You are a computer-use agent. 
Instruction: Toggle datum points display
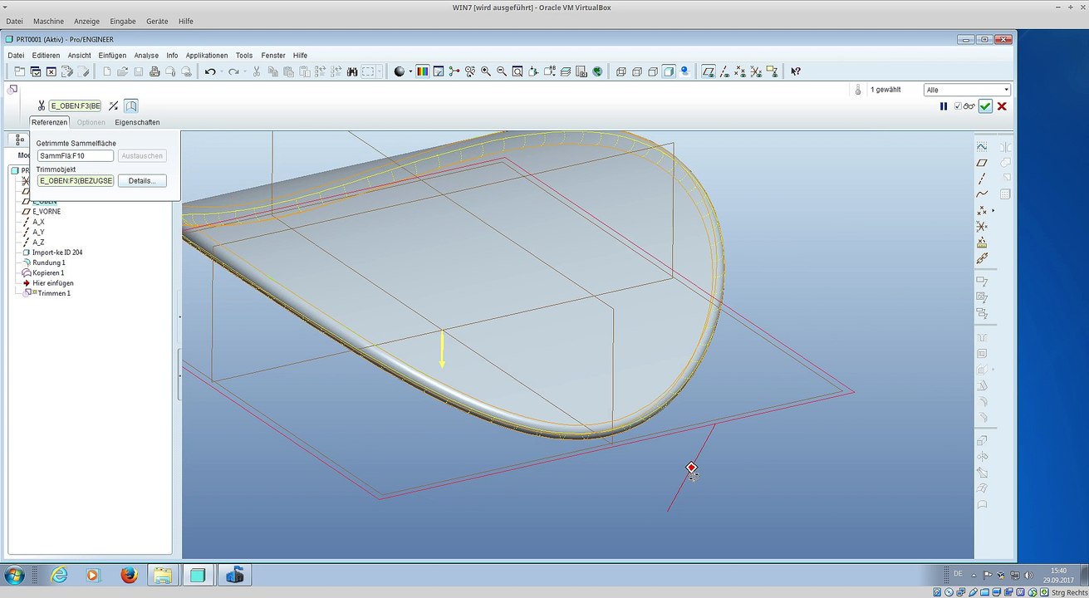pyautogui.click(x=741, y=71)
